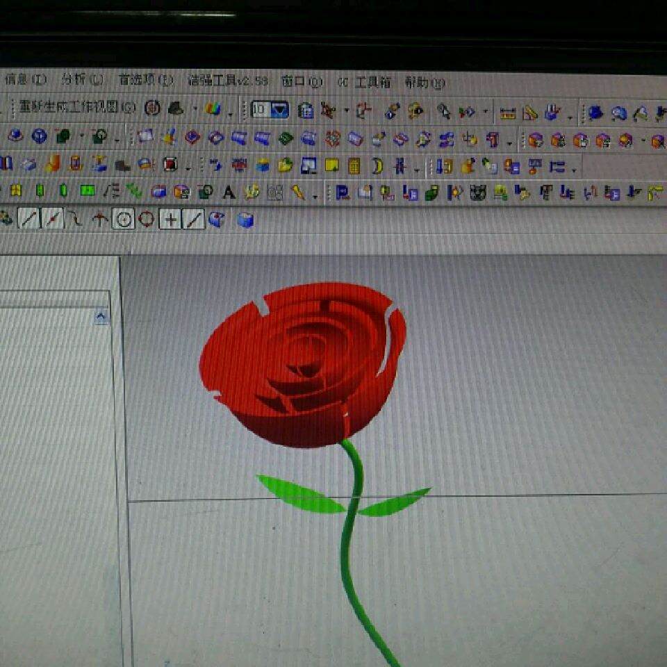Screen dimensions: 667x667
Task: Toggle the end point snap option
Action: click(x=28, y=220)
